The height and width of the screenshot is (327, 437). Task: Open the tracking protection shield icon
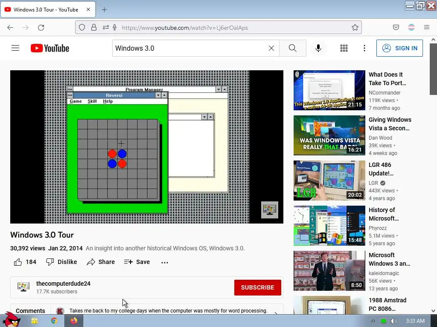[82, 27]
